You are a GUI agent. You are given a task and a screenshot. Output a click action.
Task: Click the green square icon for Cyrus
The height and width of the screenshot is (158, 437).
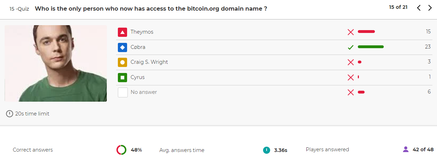click(x=122, y=77)
